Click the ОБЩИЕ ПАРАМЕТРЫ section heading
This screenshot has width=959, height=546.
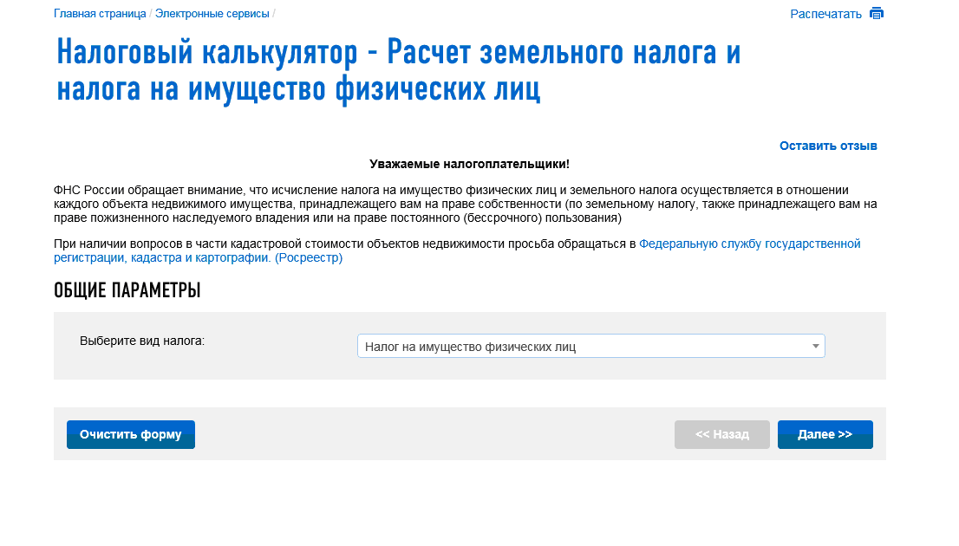click(x=127, y=291)
